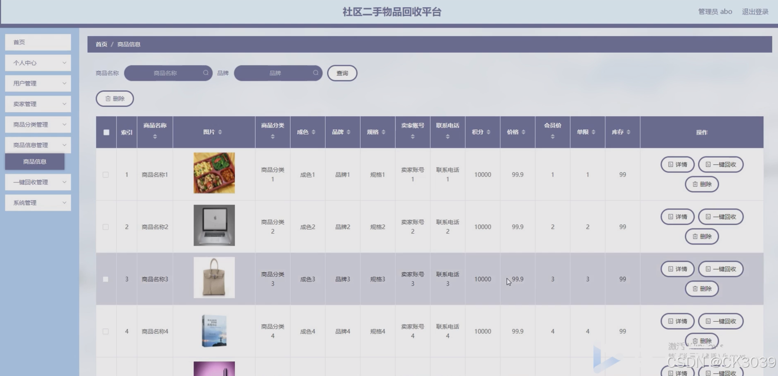Expand 一键回收管理 sidebar menu
Viewport: 778px width, 376px height.
tap(38, 182)
